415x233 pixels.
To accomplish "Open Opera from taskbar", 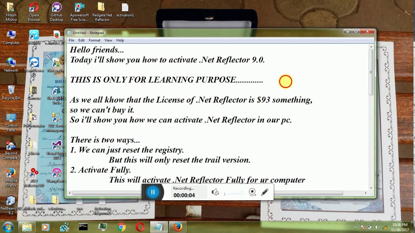I will pos(140,227).
